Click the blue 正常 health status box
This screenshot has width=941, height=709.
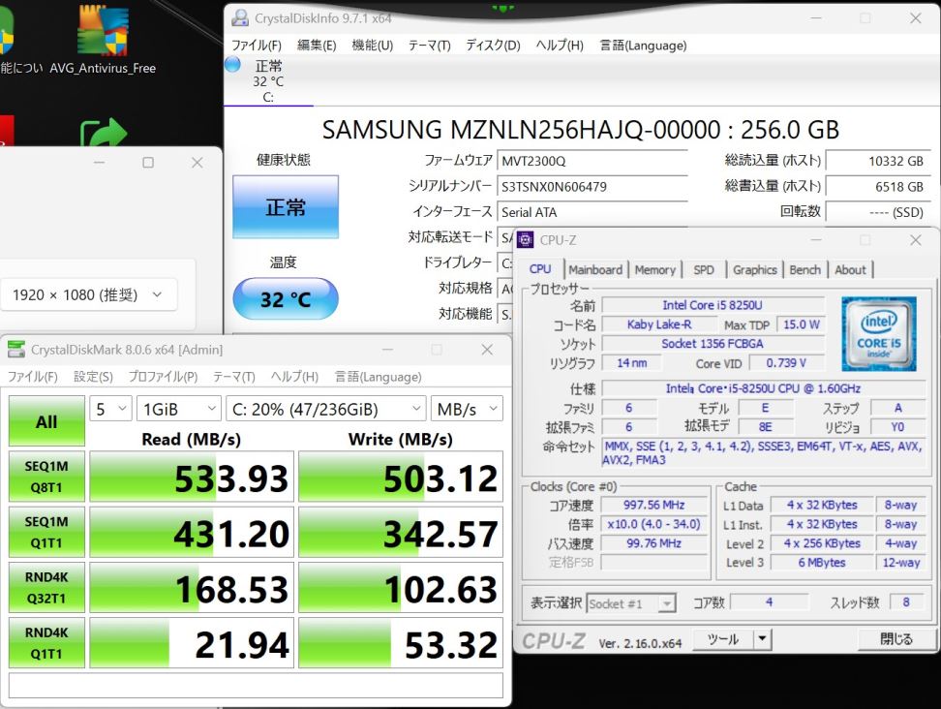(286, 207)
